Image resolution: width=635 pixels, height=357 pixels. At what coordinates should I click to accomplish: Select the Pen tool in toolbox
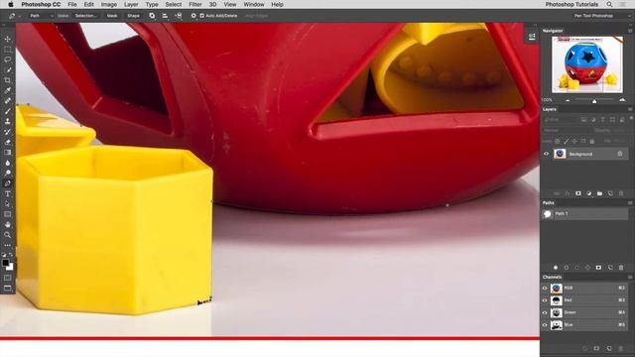pyautogui.click(x=7, y=183)
